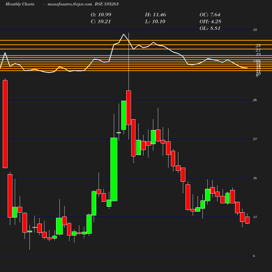This screenshot has width=272, height=272.
Task: Select the low value 'L: 10.10'
Action: [x=155, y=22]
